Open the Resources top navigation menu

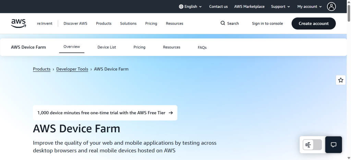pyautogui.click(x=174, y=24)
